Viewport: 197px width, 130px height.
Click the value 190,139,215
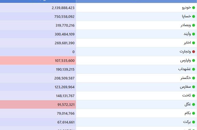(65, 69)
